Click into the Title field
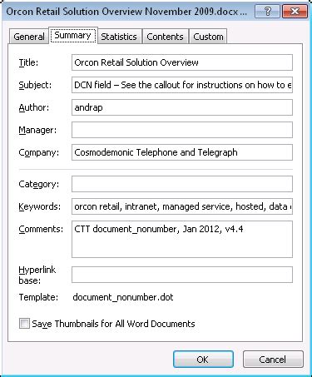 pos(182,62)
